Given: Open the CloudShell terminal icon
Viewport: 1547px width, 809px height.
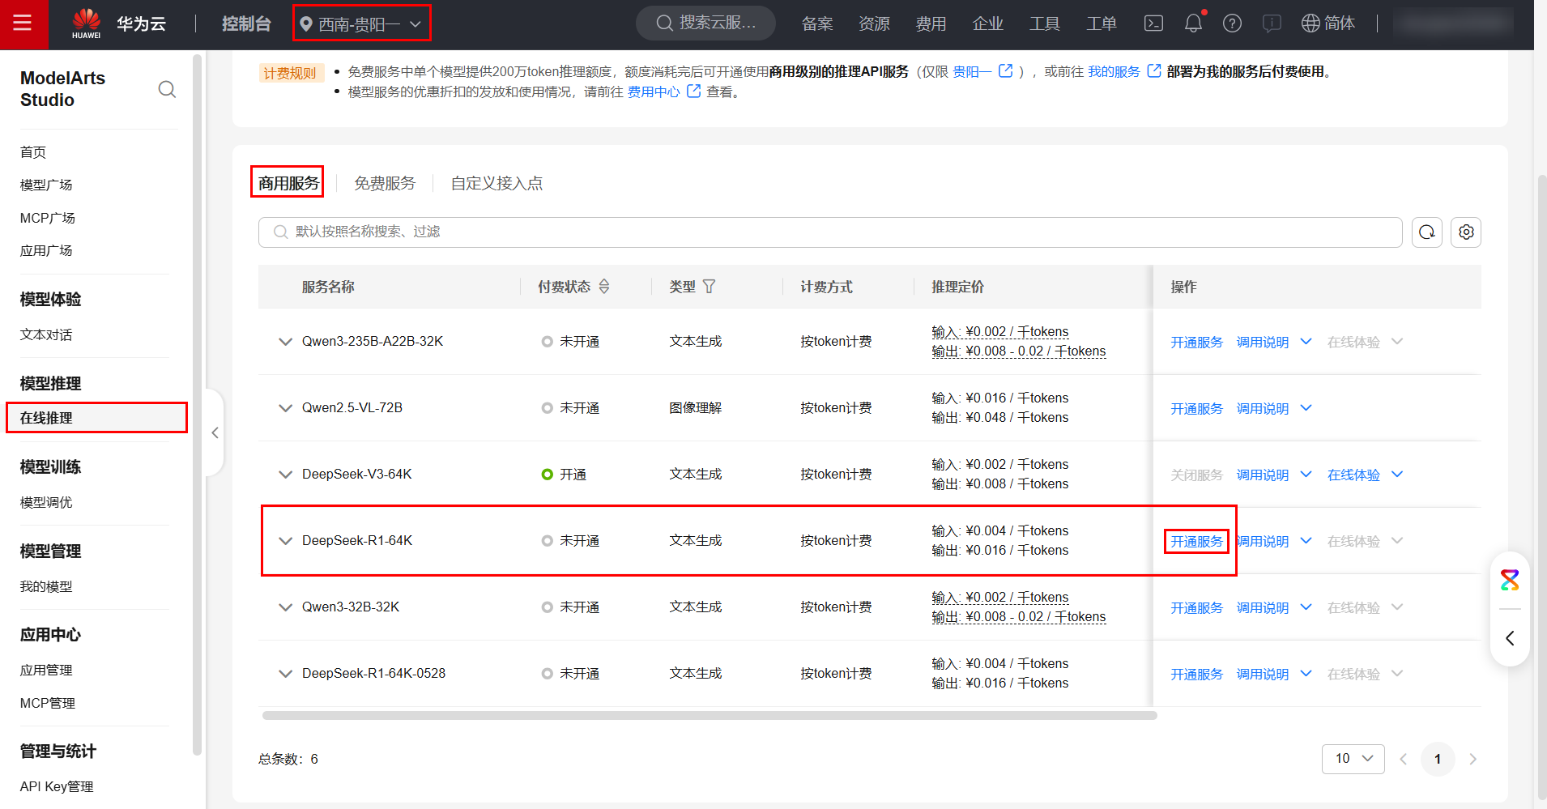Looking at the screenshot, I should [1153, 23].
